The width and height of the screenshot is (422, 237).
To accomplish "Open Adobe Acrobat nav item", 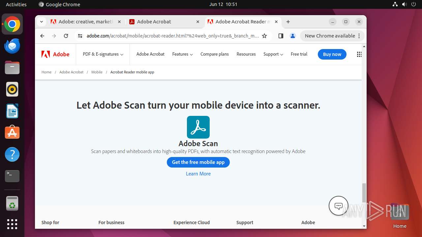I will 150,54.
